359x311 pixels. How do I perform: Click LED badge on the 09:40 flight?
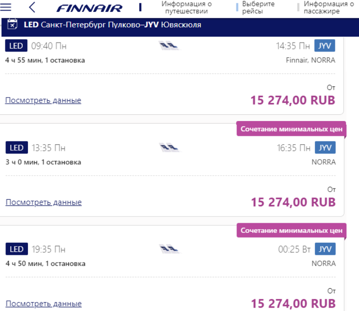click(16, 46)
